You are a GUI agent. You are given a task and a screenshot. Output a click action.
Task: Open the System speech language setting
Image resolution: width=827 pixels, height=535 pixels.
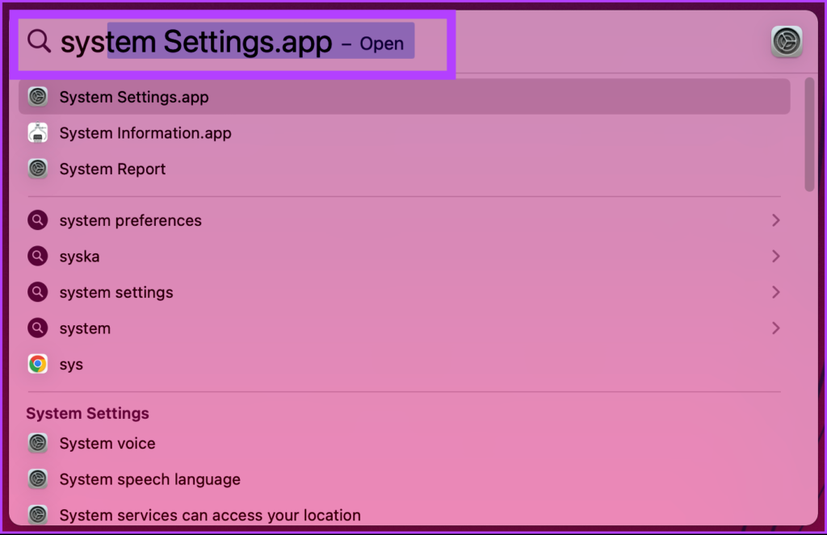pos(404,479)
